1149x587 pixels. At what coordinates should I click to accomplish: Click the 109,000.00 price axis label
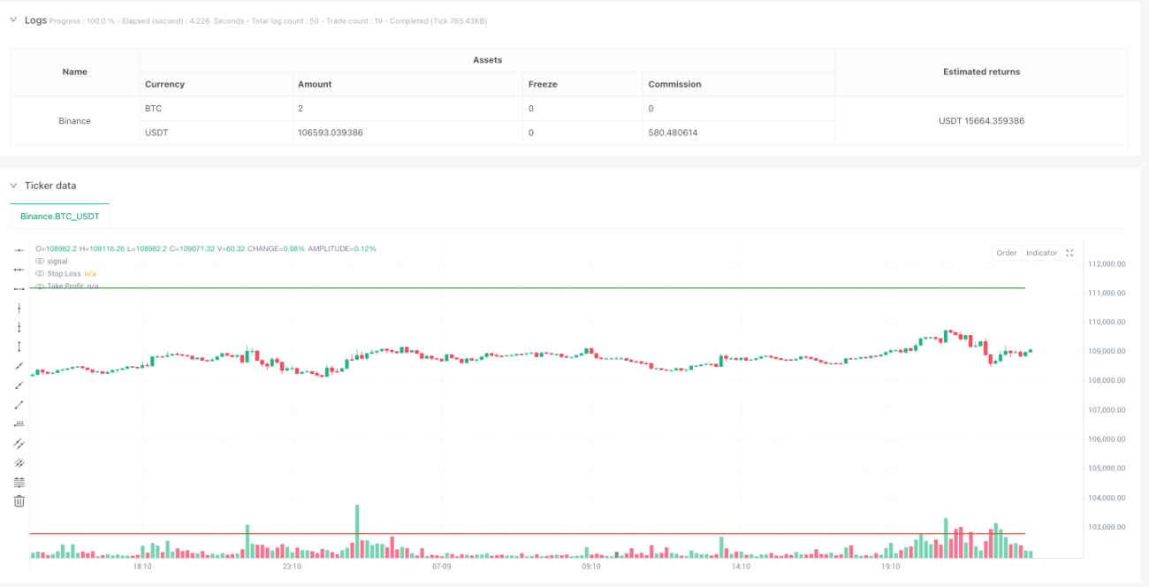coord(1107,351)
